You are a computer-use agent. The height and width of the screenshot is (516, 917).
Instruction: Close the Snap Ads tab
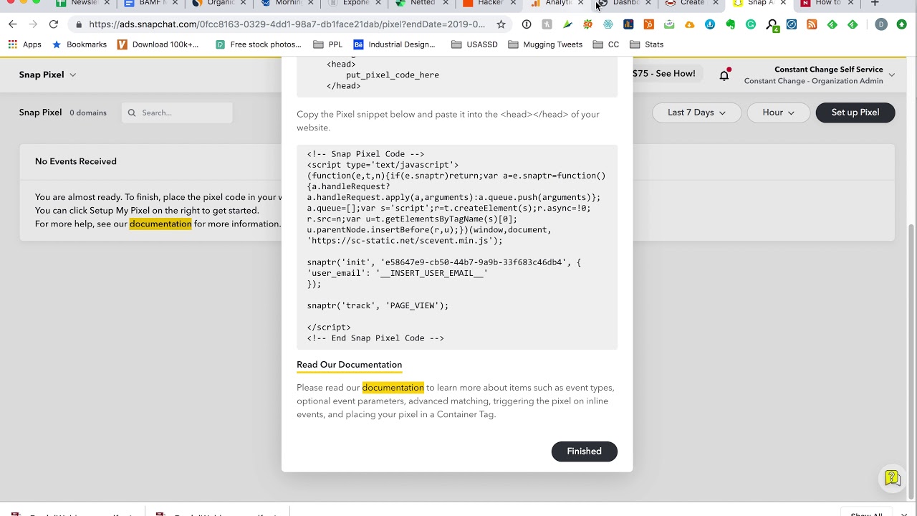783,4
